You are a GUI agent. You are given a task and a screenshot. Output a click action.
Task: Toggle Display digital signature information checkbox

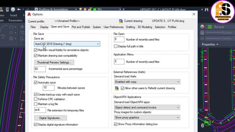(36, 125)
